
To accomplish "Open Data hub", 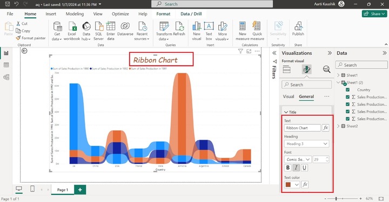I will pyautogui.click(x=86, y=31).
